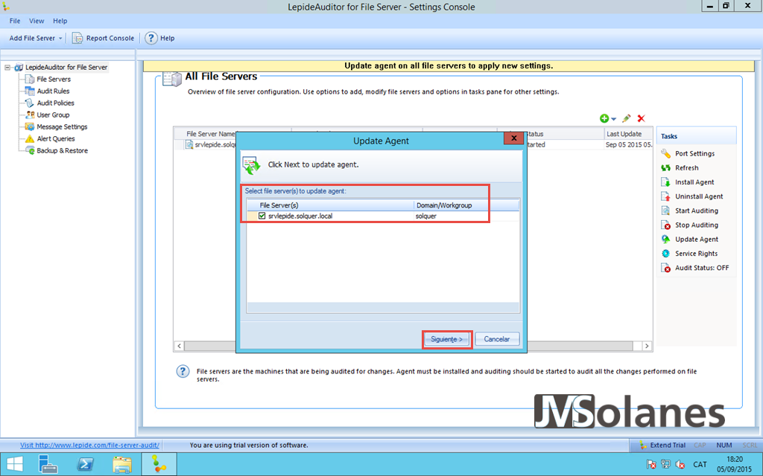
Task: Select Audit Rules icon in tree
Action: (x=30, y=91)
